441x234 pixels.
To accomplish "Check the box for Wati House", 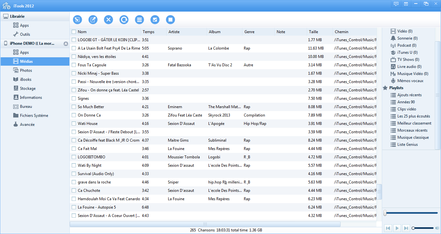I will tap(74, 124).
